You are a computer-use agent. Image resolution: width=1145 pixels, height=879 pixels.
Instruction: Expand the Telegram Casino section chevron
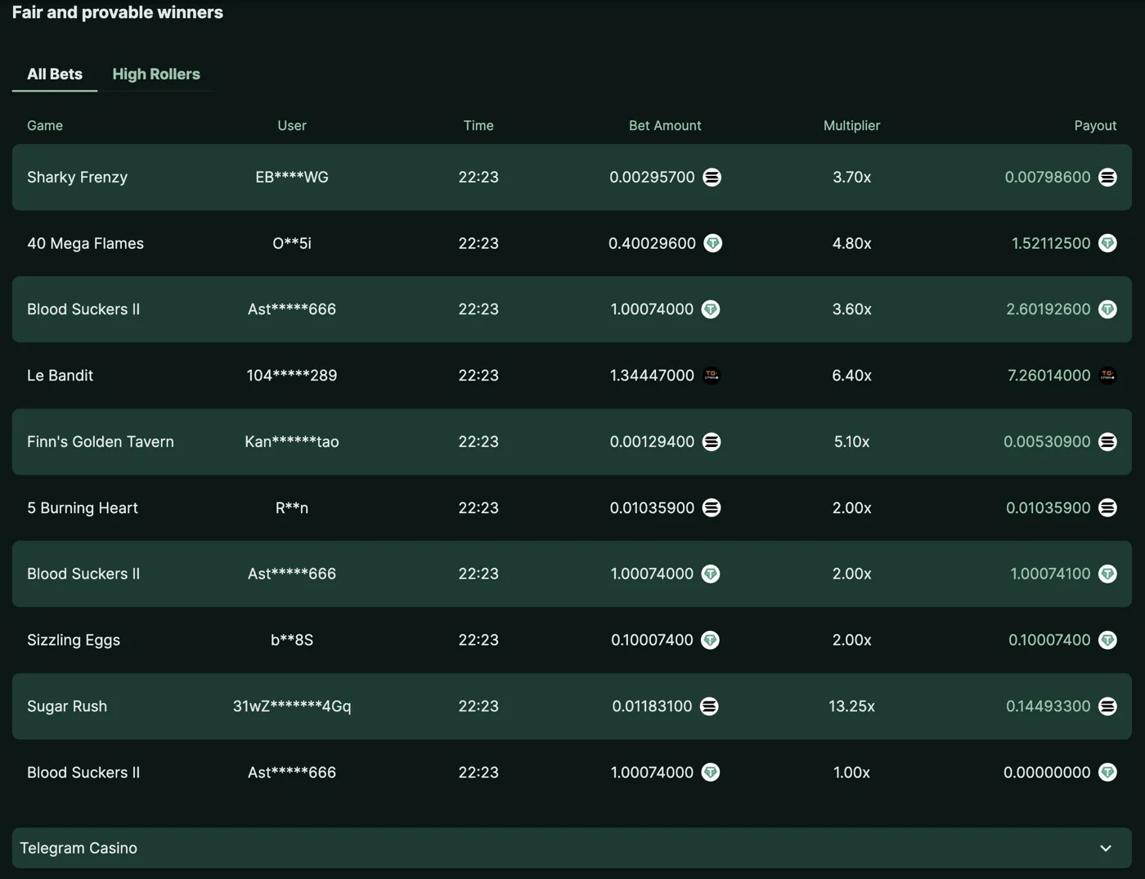[x=1106, y=848]
